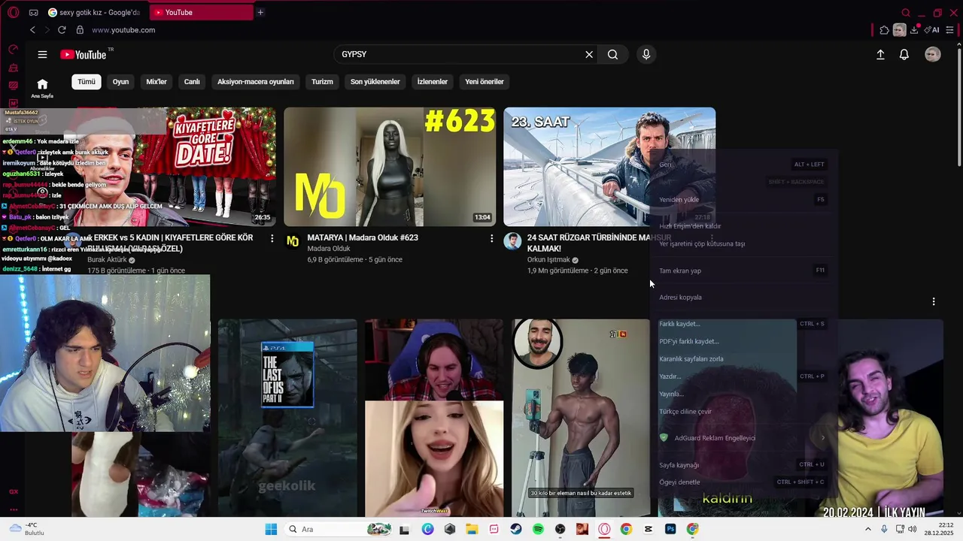Image resolution: width=963 pixels, height=541 pixels.
Task: Open MATARYA Madara Olduk #623 thumbnail
Action: pyautogui.click(x=390, y=167)
